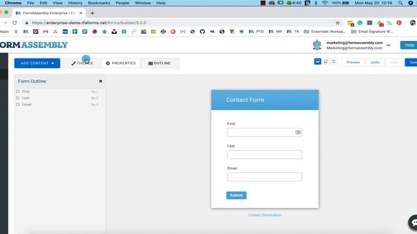The image size is (417, 234).
Task: Open the Themes tab
Action: click(x=82, y=63)
